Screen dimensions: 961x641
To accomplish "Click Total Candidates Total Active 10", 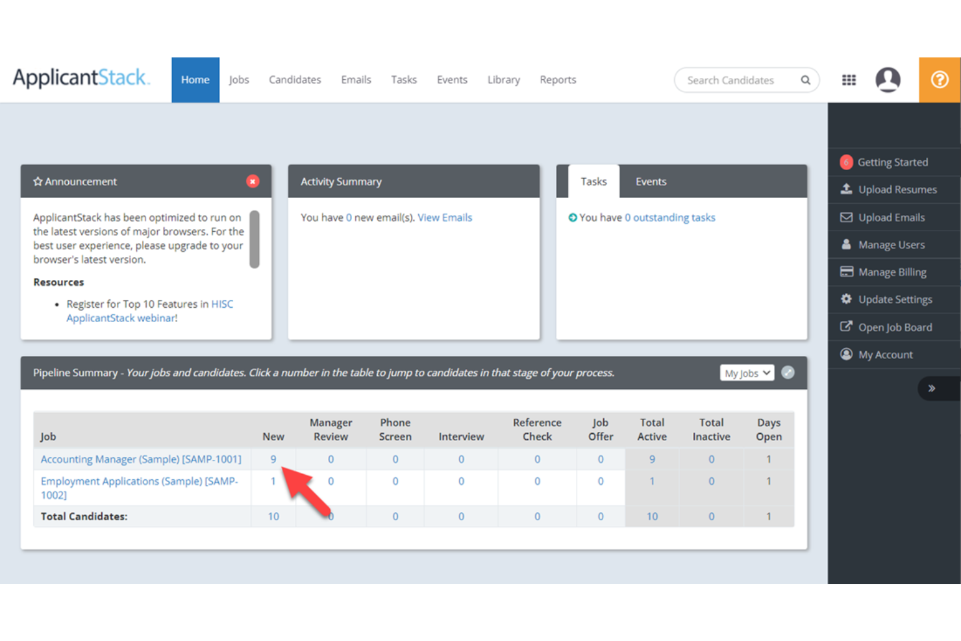I will 652,516.
